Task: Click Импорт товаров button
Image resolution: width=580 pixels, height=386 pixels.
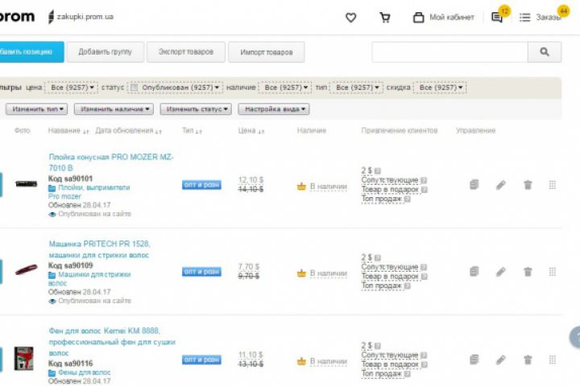Action: pyautogui.click(x=267, y=52)
